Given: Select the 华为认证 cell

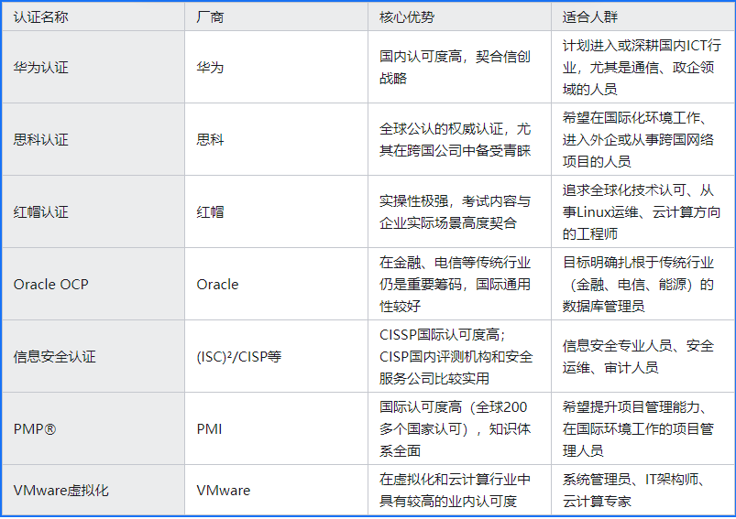Looking at the screenshot, I should coord(93,67).
